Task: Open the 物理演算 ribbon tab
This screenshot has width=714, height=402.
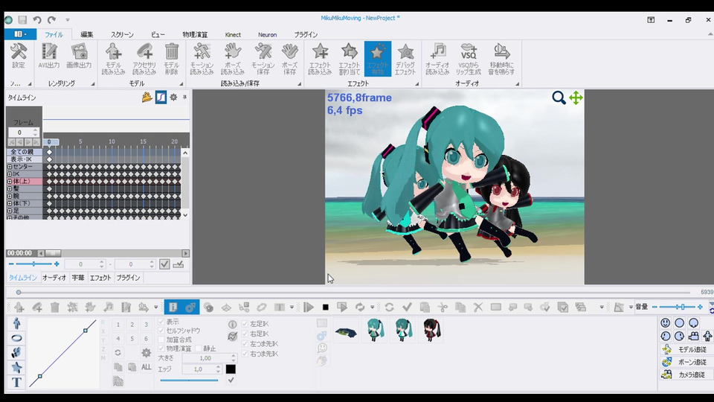Action: click(x=195, y=35)
